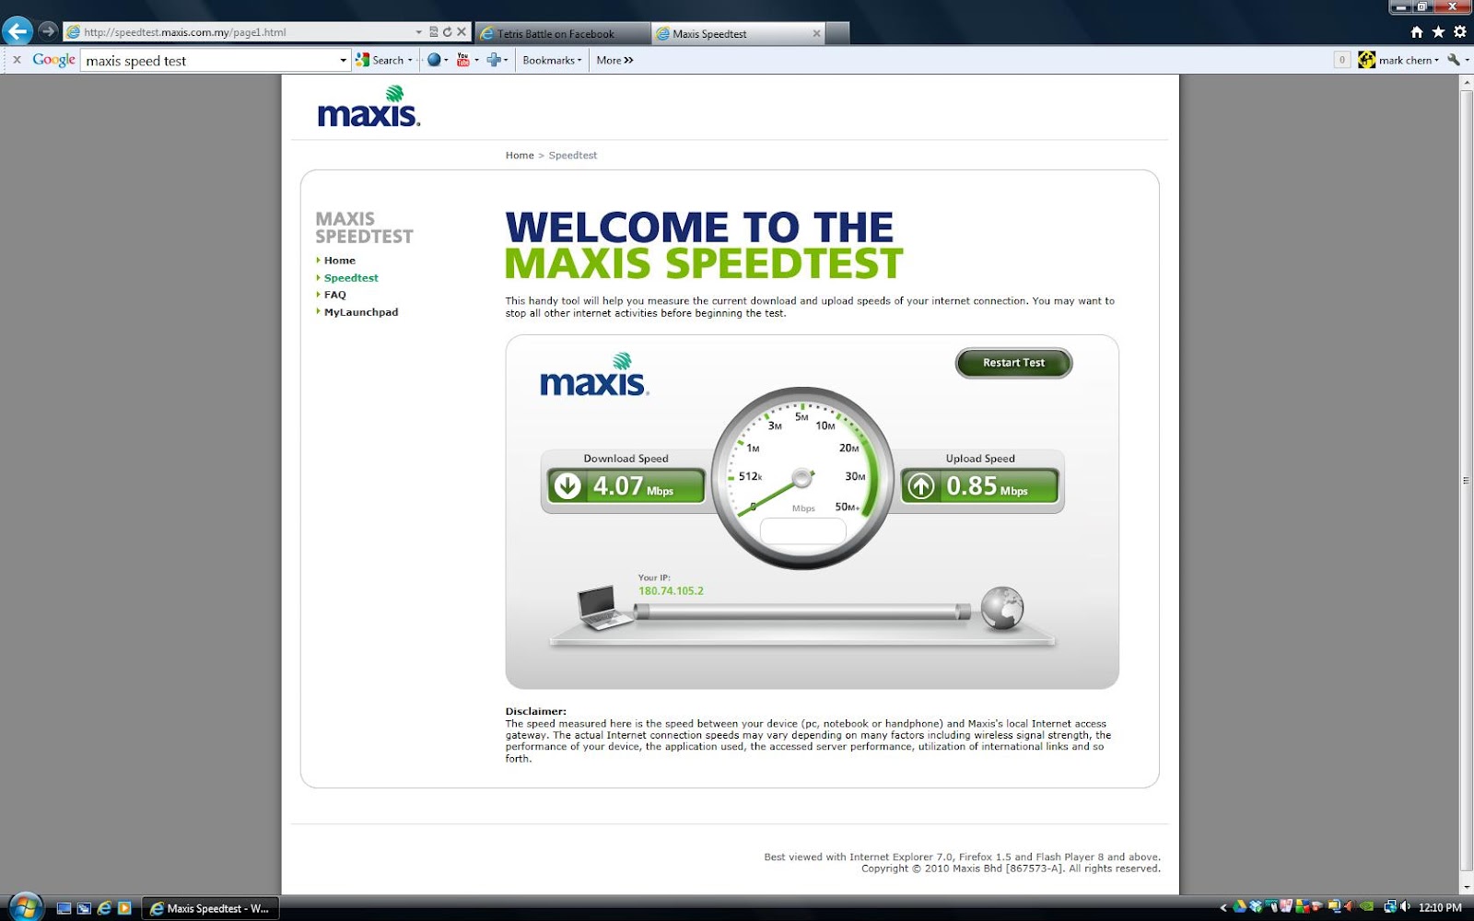Open the NVIDIA tray icon

coord(1367,907)
